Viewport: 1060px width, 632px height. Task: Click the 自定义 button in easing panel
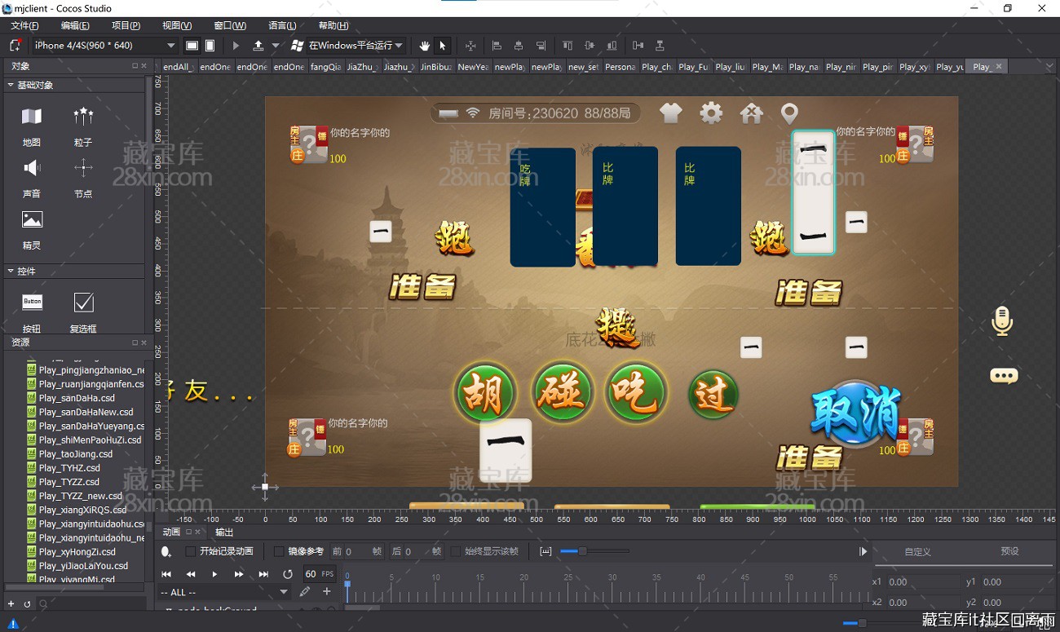(x=917, y=552)
